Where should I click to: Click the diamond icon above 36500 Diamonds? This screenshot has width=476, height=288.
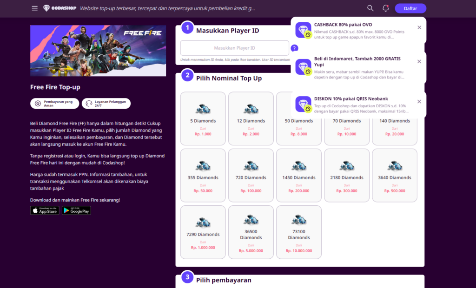click(x=251, y=220)
